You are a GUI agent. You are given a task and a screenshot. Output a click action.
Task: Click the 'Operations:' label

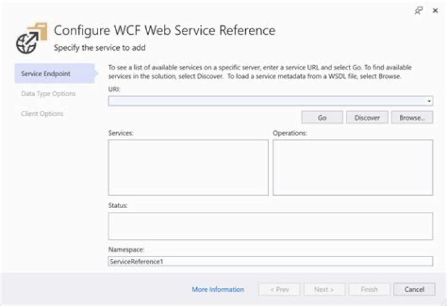tap(290, 133)
